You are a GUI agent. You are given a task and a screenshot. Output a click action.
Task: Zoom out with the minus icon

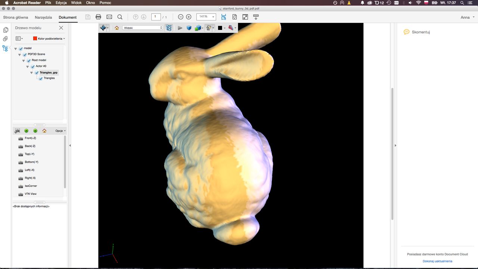(181, 17)
